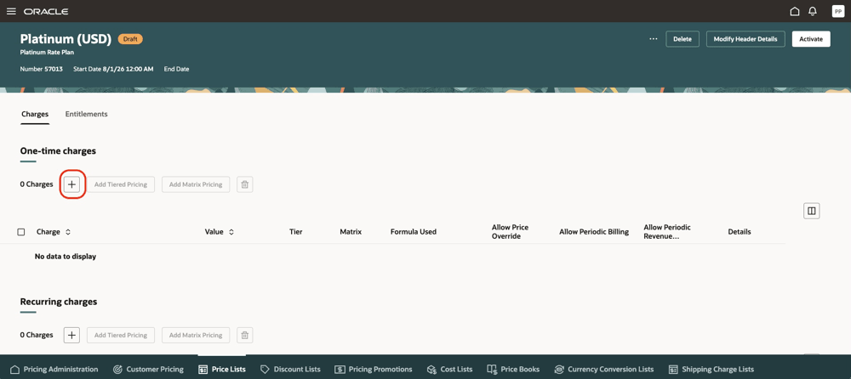
Task: Click Add Matrix Pricing under One-time charges
Action: click(x=196, y=184)
